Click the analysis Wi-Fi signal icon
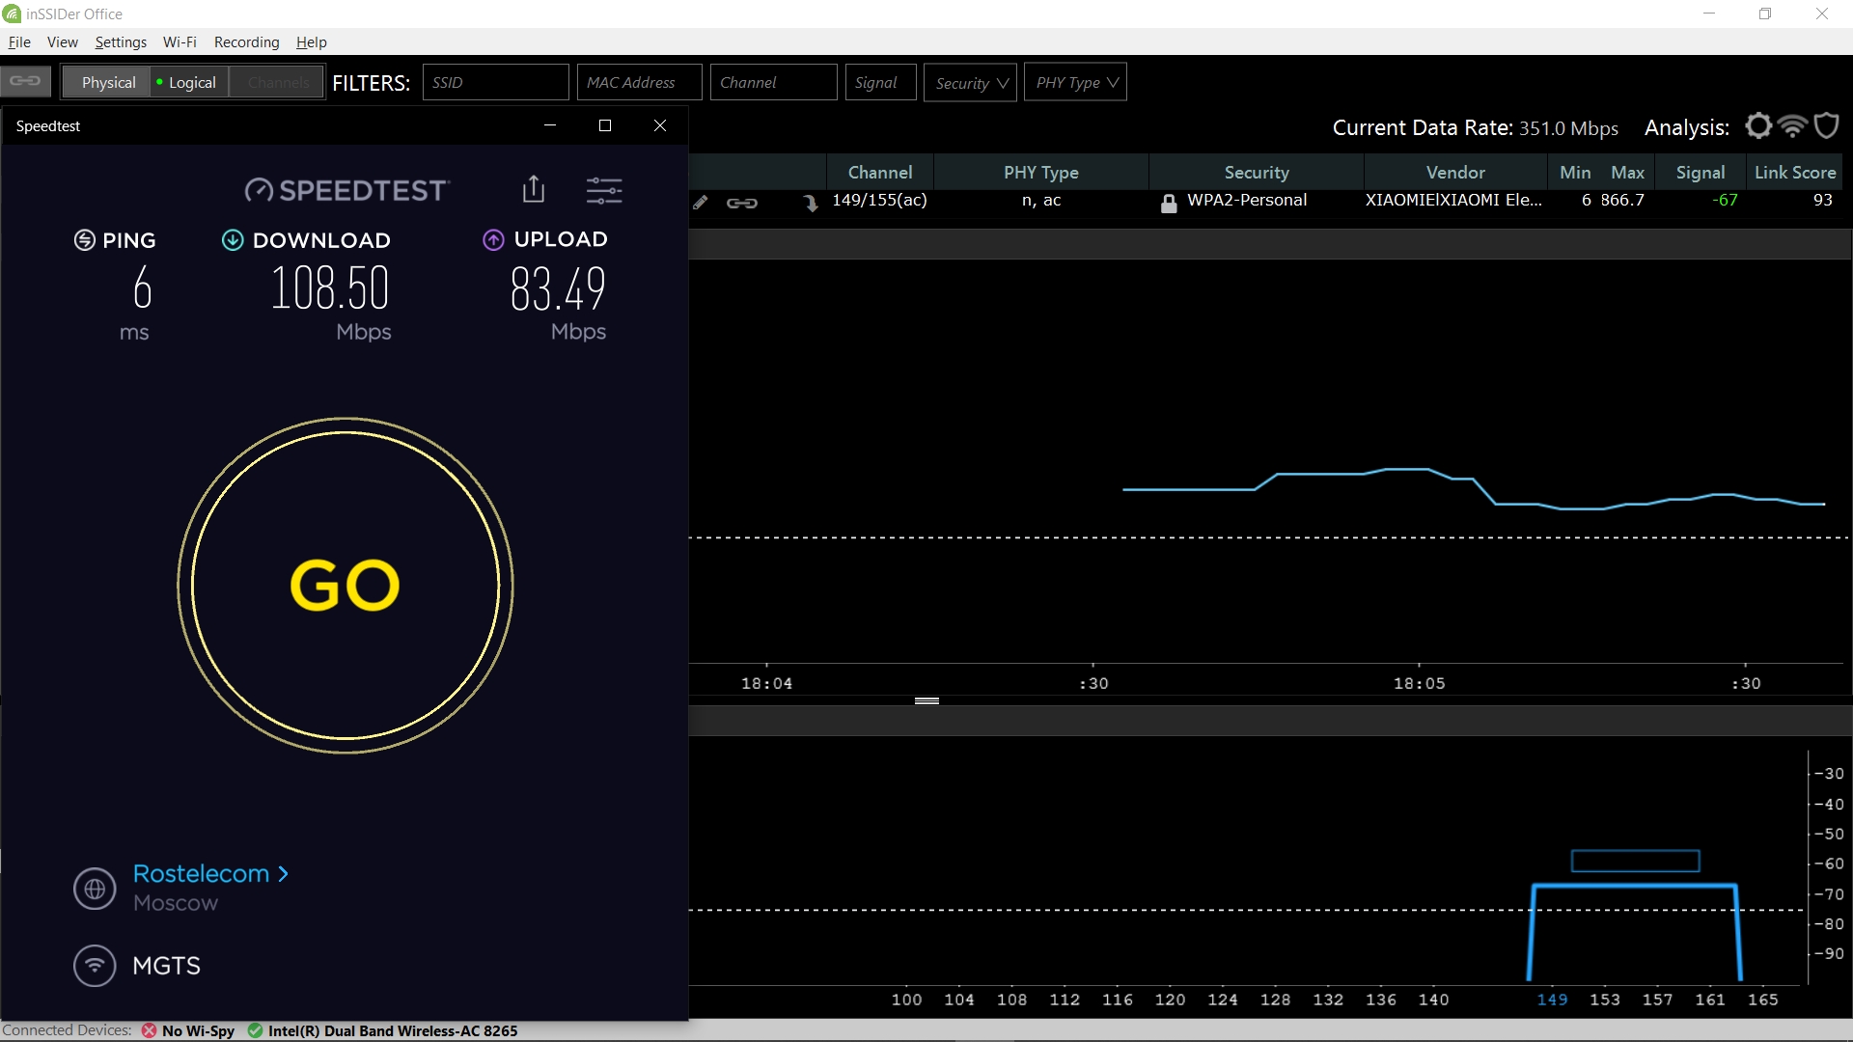 click(1792, 126)
